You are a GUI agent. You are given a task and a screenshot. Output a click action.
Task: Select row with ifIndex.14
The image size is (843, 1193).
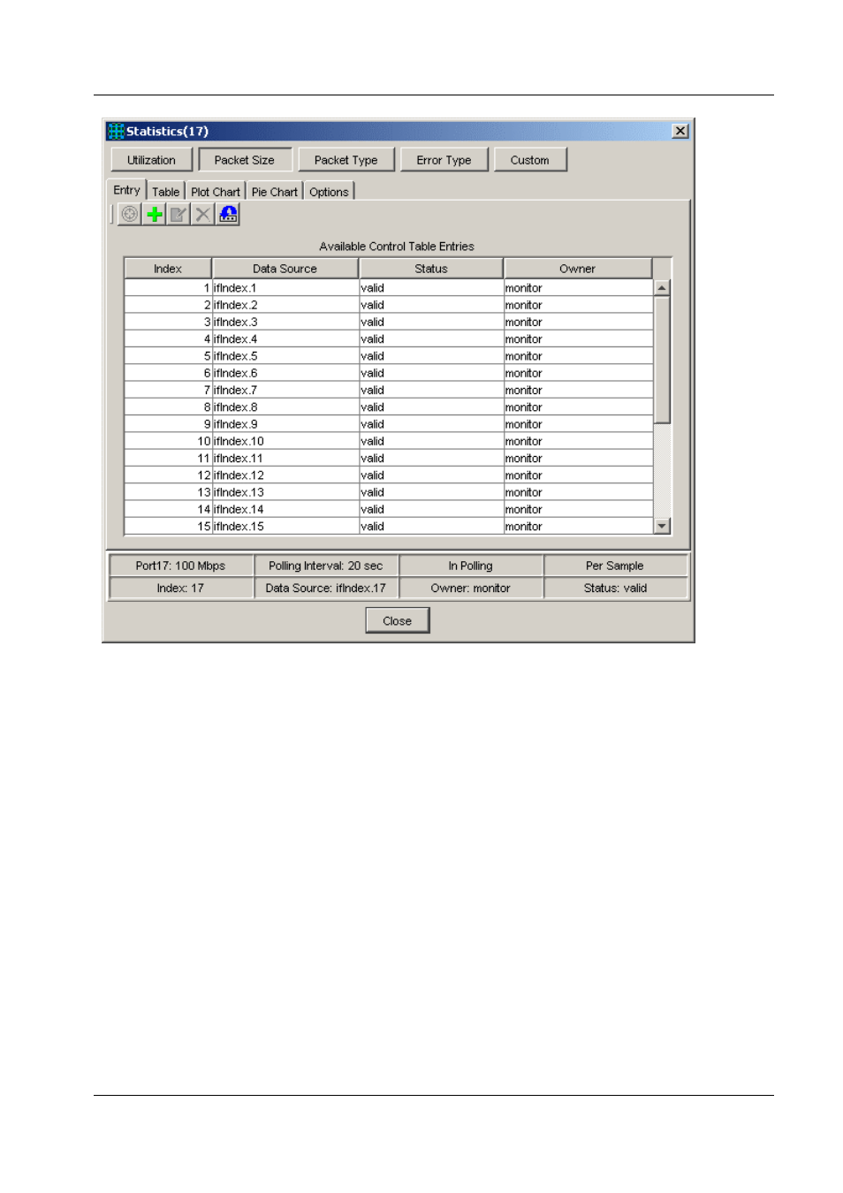(389, 509)
